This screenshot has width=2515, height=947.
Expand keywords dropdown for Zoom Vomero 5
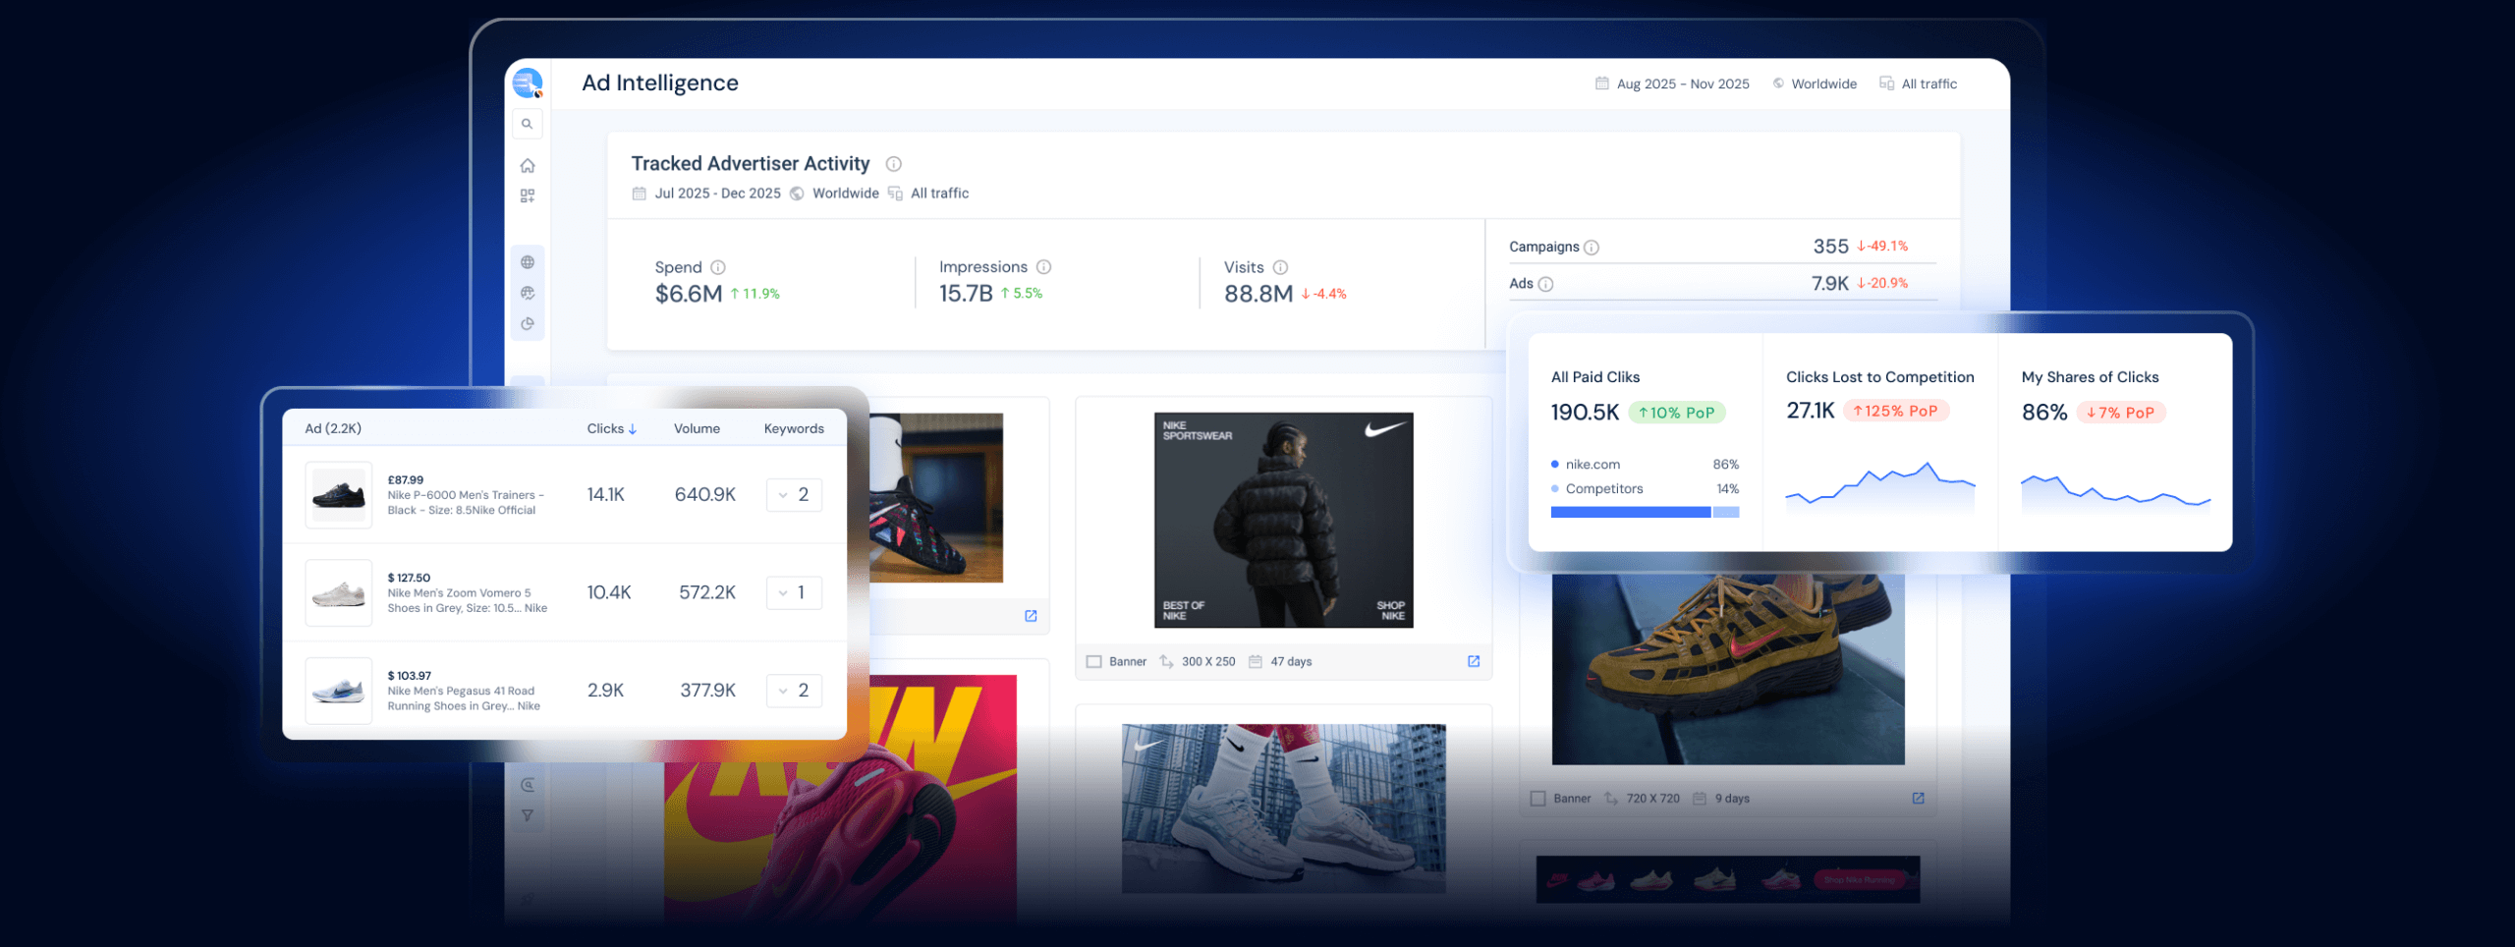793,593
